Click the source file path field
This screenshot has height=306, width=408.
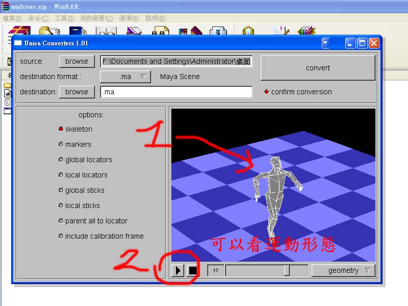[176, 61]
